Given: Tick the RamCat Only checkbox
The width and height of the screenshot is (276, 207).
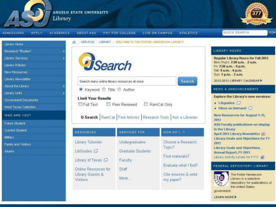Looking at the screenshot, I should click(146, 104).
